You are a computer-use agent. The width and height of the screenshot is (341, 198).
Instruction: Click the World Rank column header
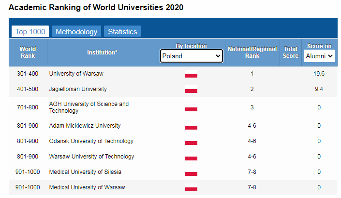click(28, 53)
